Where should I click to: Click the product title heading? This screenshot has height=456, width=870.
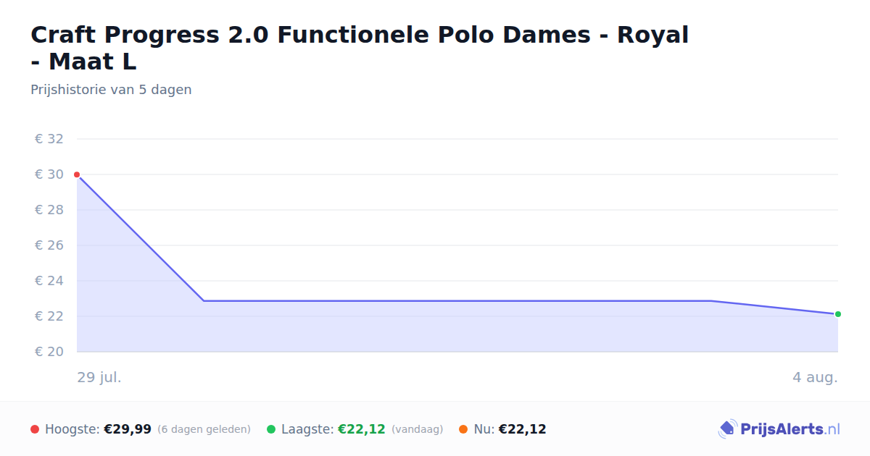(x=360, y=48)
